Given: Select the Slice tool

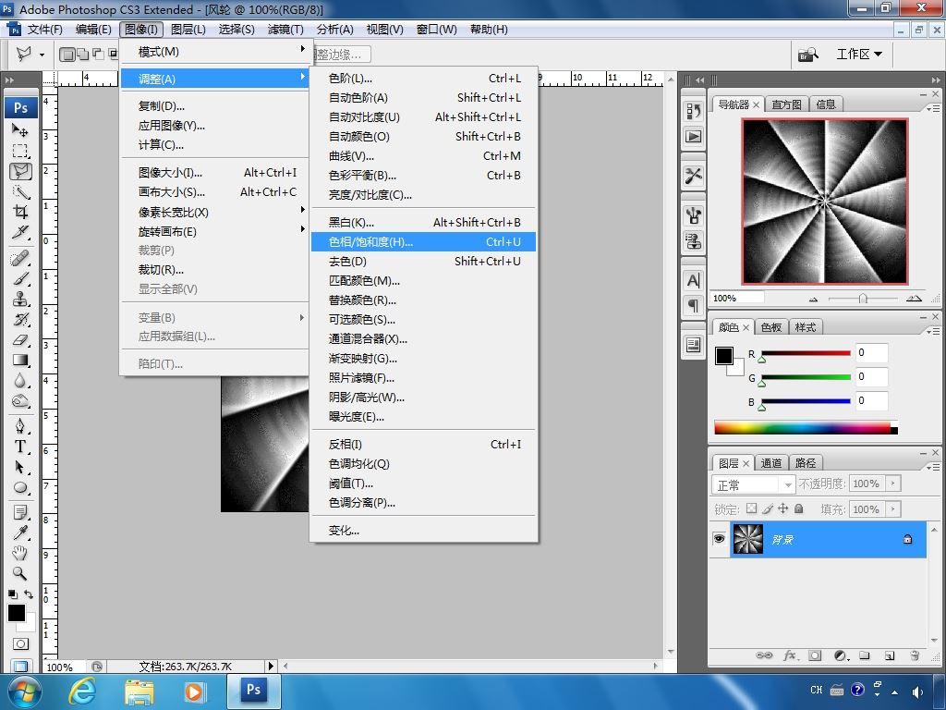Looking at the screenshot, I should [x=20, y=232].
